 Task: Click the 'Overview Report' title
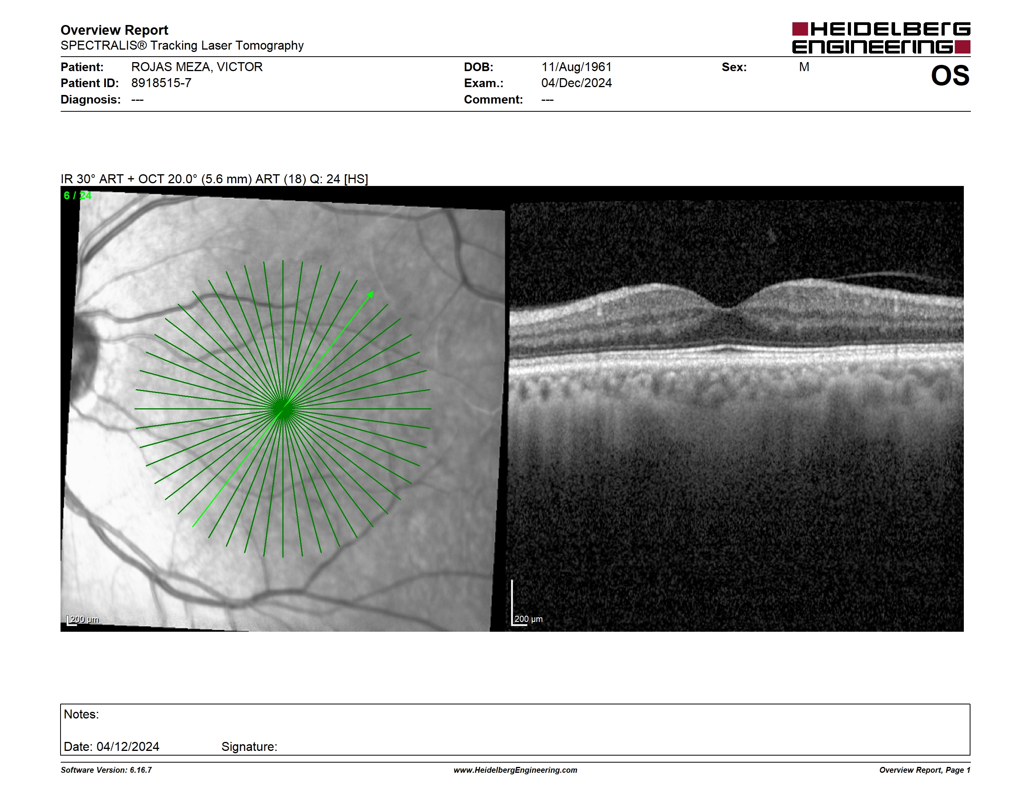(114, 30)
